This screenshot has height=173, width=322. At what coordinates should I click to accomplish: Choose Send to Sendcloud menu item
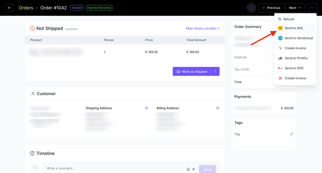coord(295,38)
